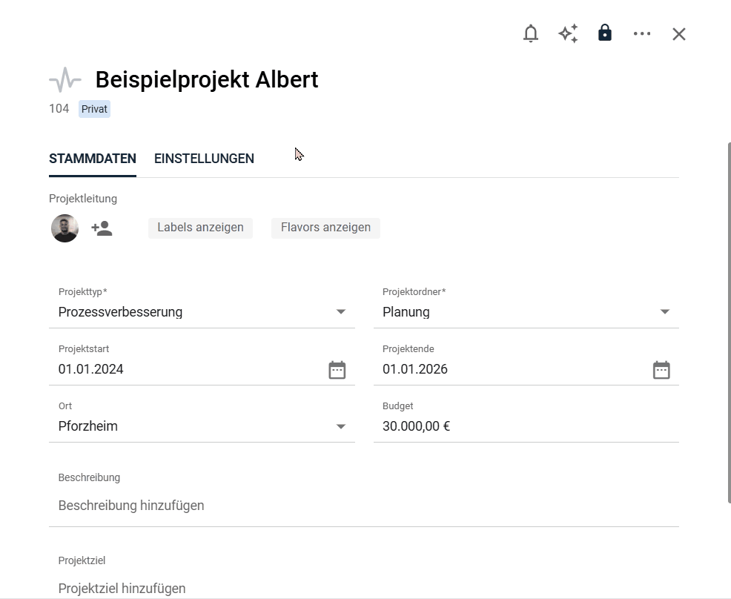
Task: Add a project lead via person-plus icon
Action: tap(102, 228)
